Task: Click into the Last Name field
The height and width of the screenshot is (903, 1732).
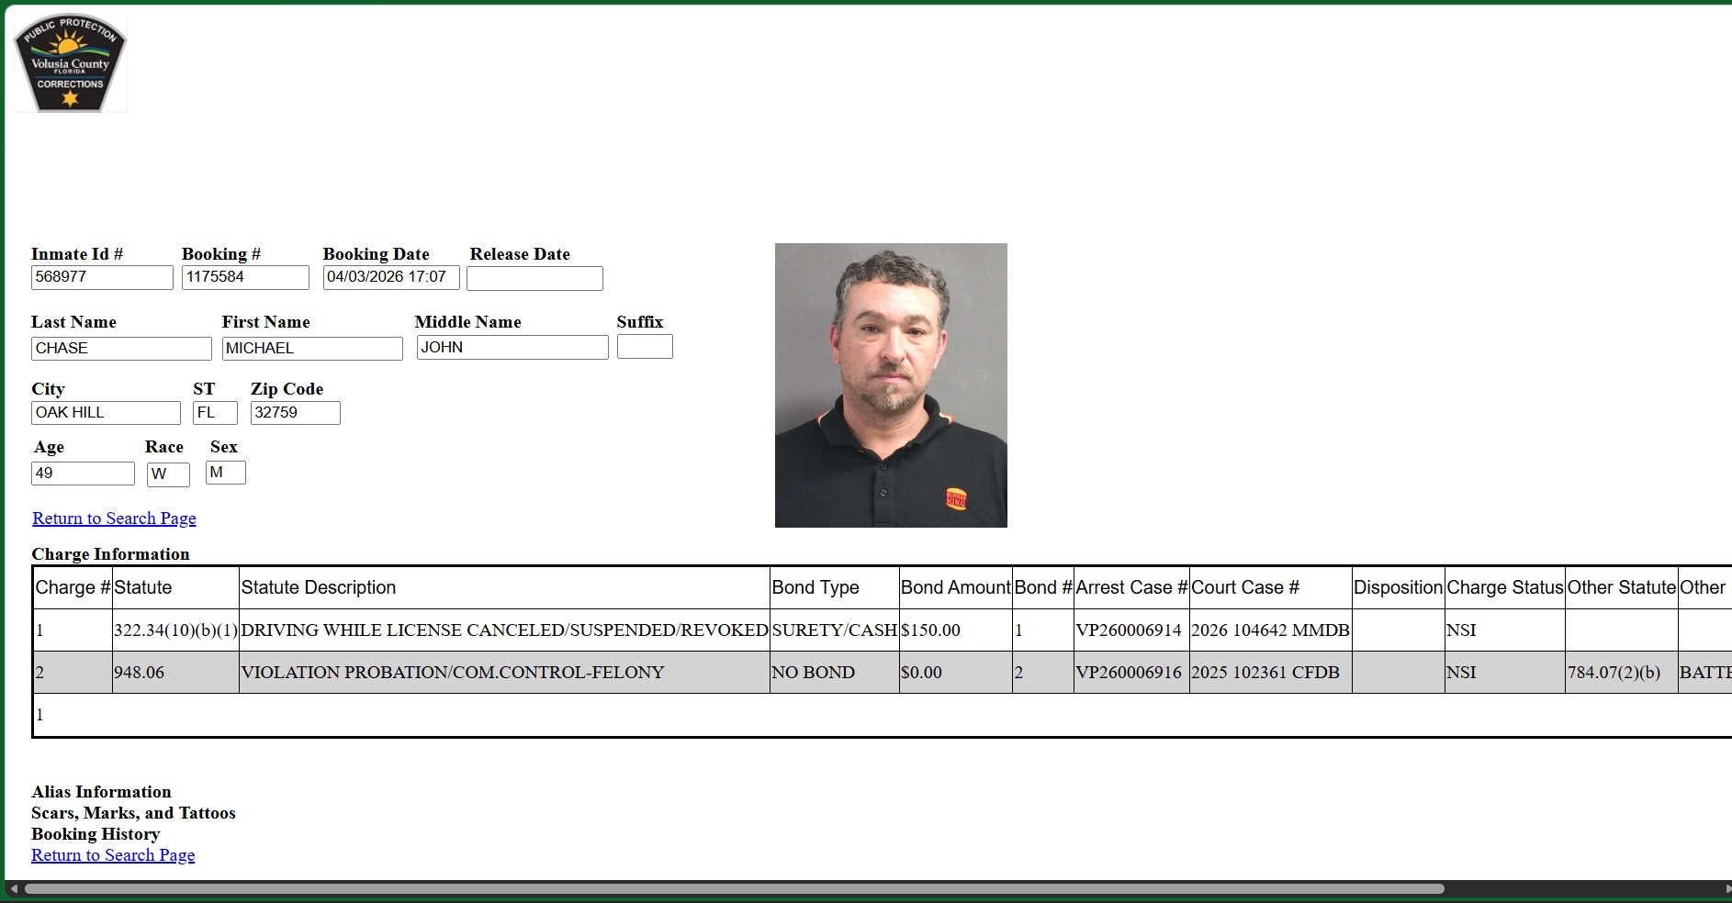Action: (121, 349)
